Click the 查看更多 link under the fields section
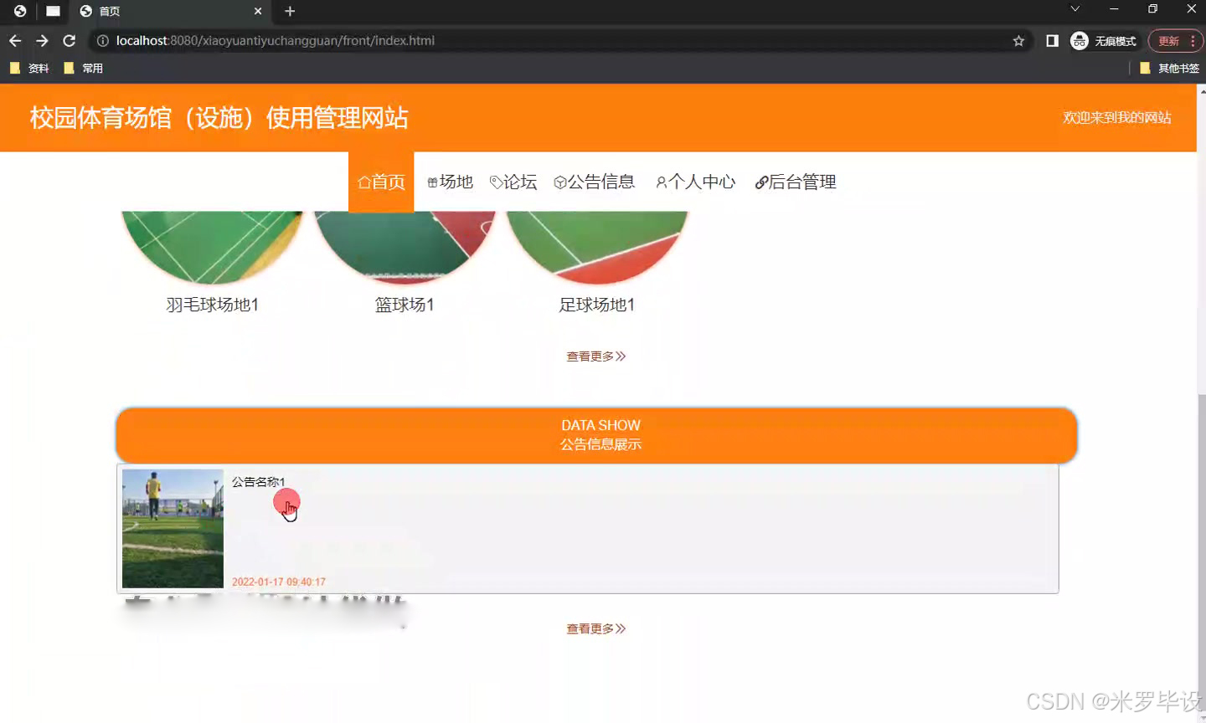 point(595,356)
